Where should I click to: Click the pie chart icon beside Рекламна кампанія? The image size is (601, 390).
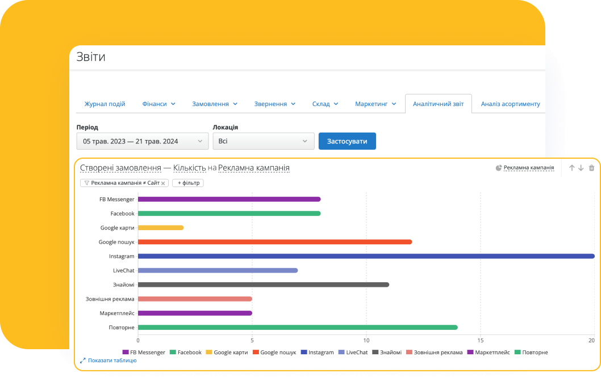coord(499,168)
